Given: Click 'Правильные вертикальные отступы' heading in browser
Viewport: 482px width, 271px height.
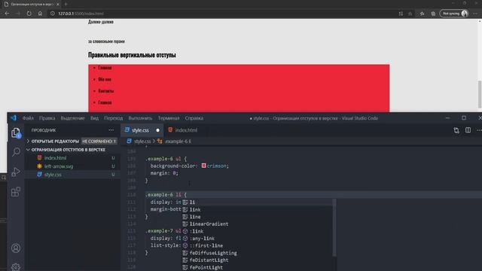Looking at the screenshot, I should (132, 55).
